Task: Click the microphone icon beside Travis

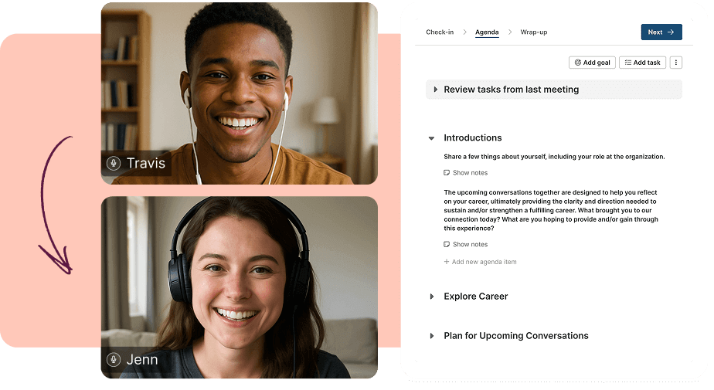Action: 114,163
